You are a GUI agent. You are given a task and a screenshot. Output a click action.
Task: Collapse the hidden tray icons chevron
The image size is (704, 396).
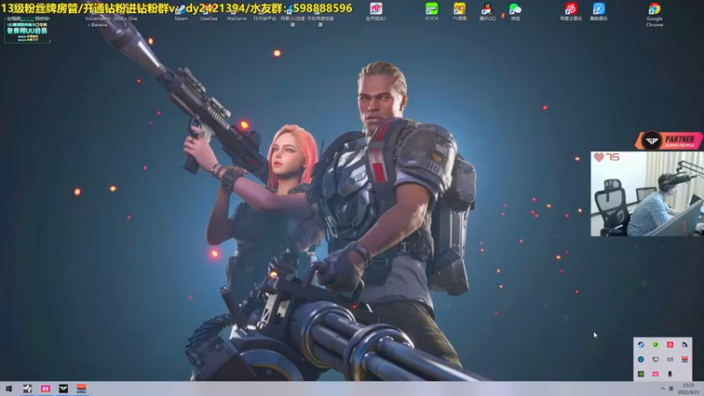[663, 388]
